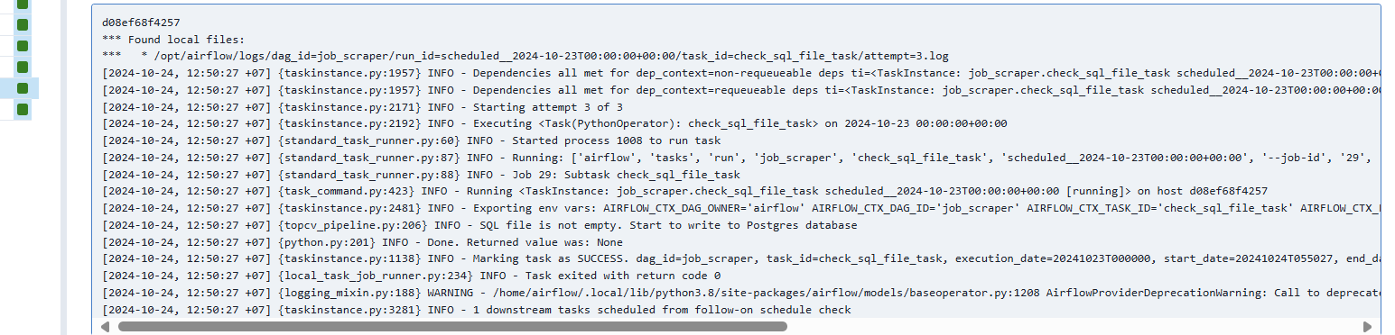Click the attempt=3.log file path line
Viewport: 1395px width, 335px height.
(x=525, y=56)
